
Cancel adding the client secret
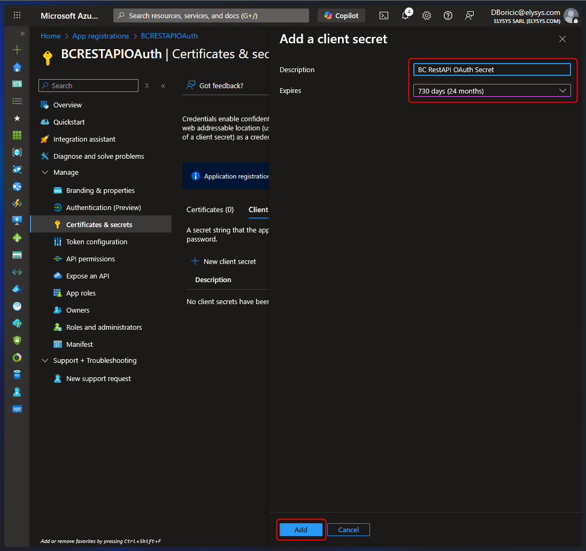pos(348,530)
